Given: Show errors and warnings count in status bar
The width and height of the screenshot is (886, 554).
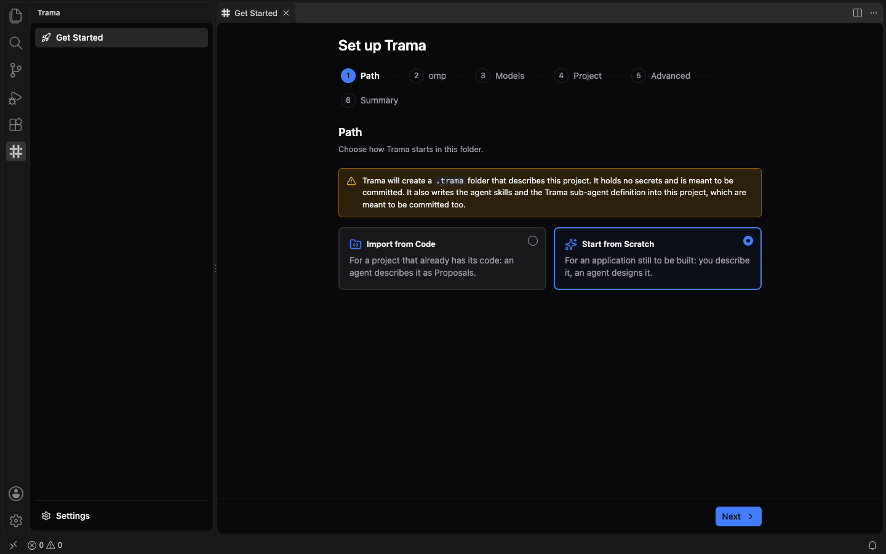Looking at the screenshot, I should coord(45,545).
